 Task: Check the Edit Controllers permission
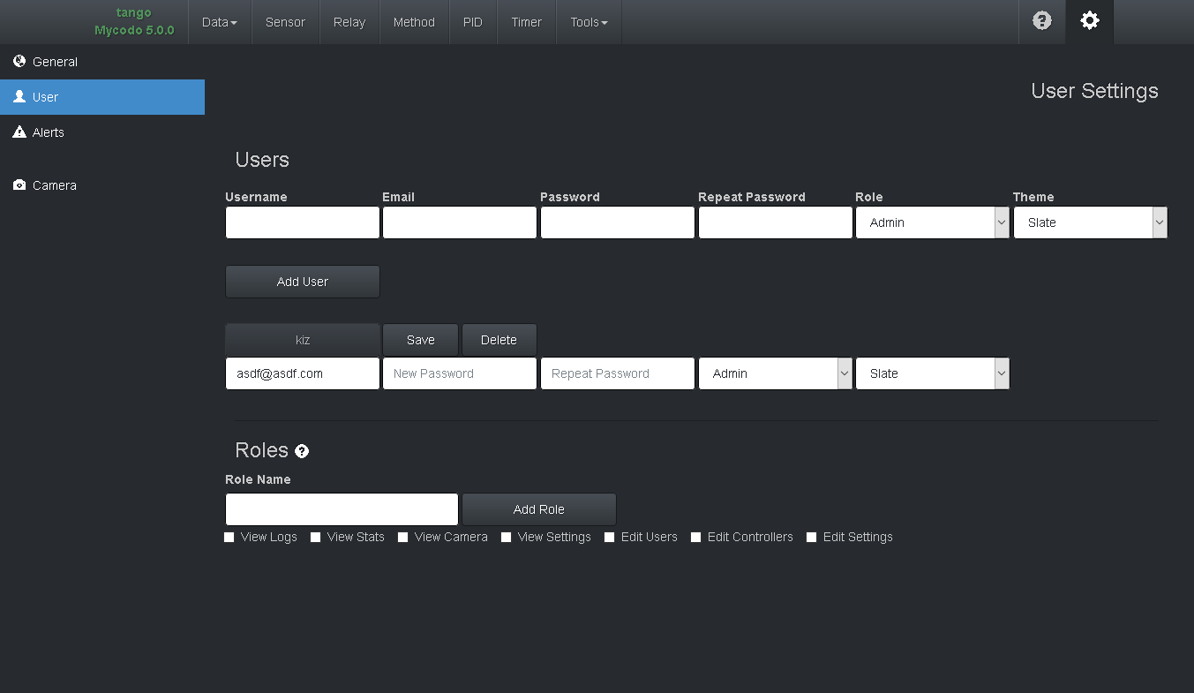click(695, 537)
